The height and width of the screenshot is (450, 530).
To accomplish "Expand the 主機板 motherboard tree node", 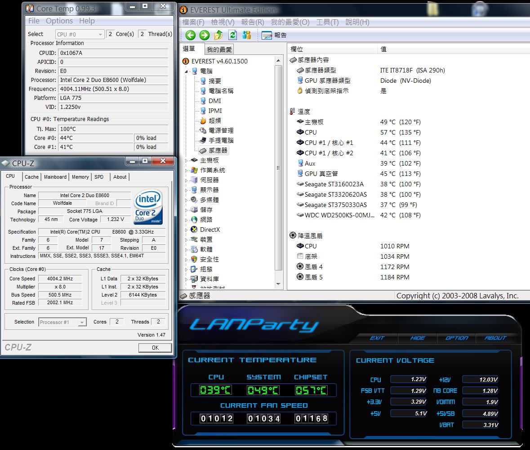I will (x=187, y=160).
